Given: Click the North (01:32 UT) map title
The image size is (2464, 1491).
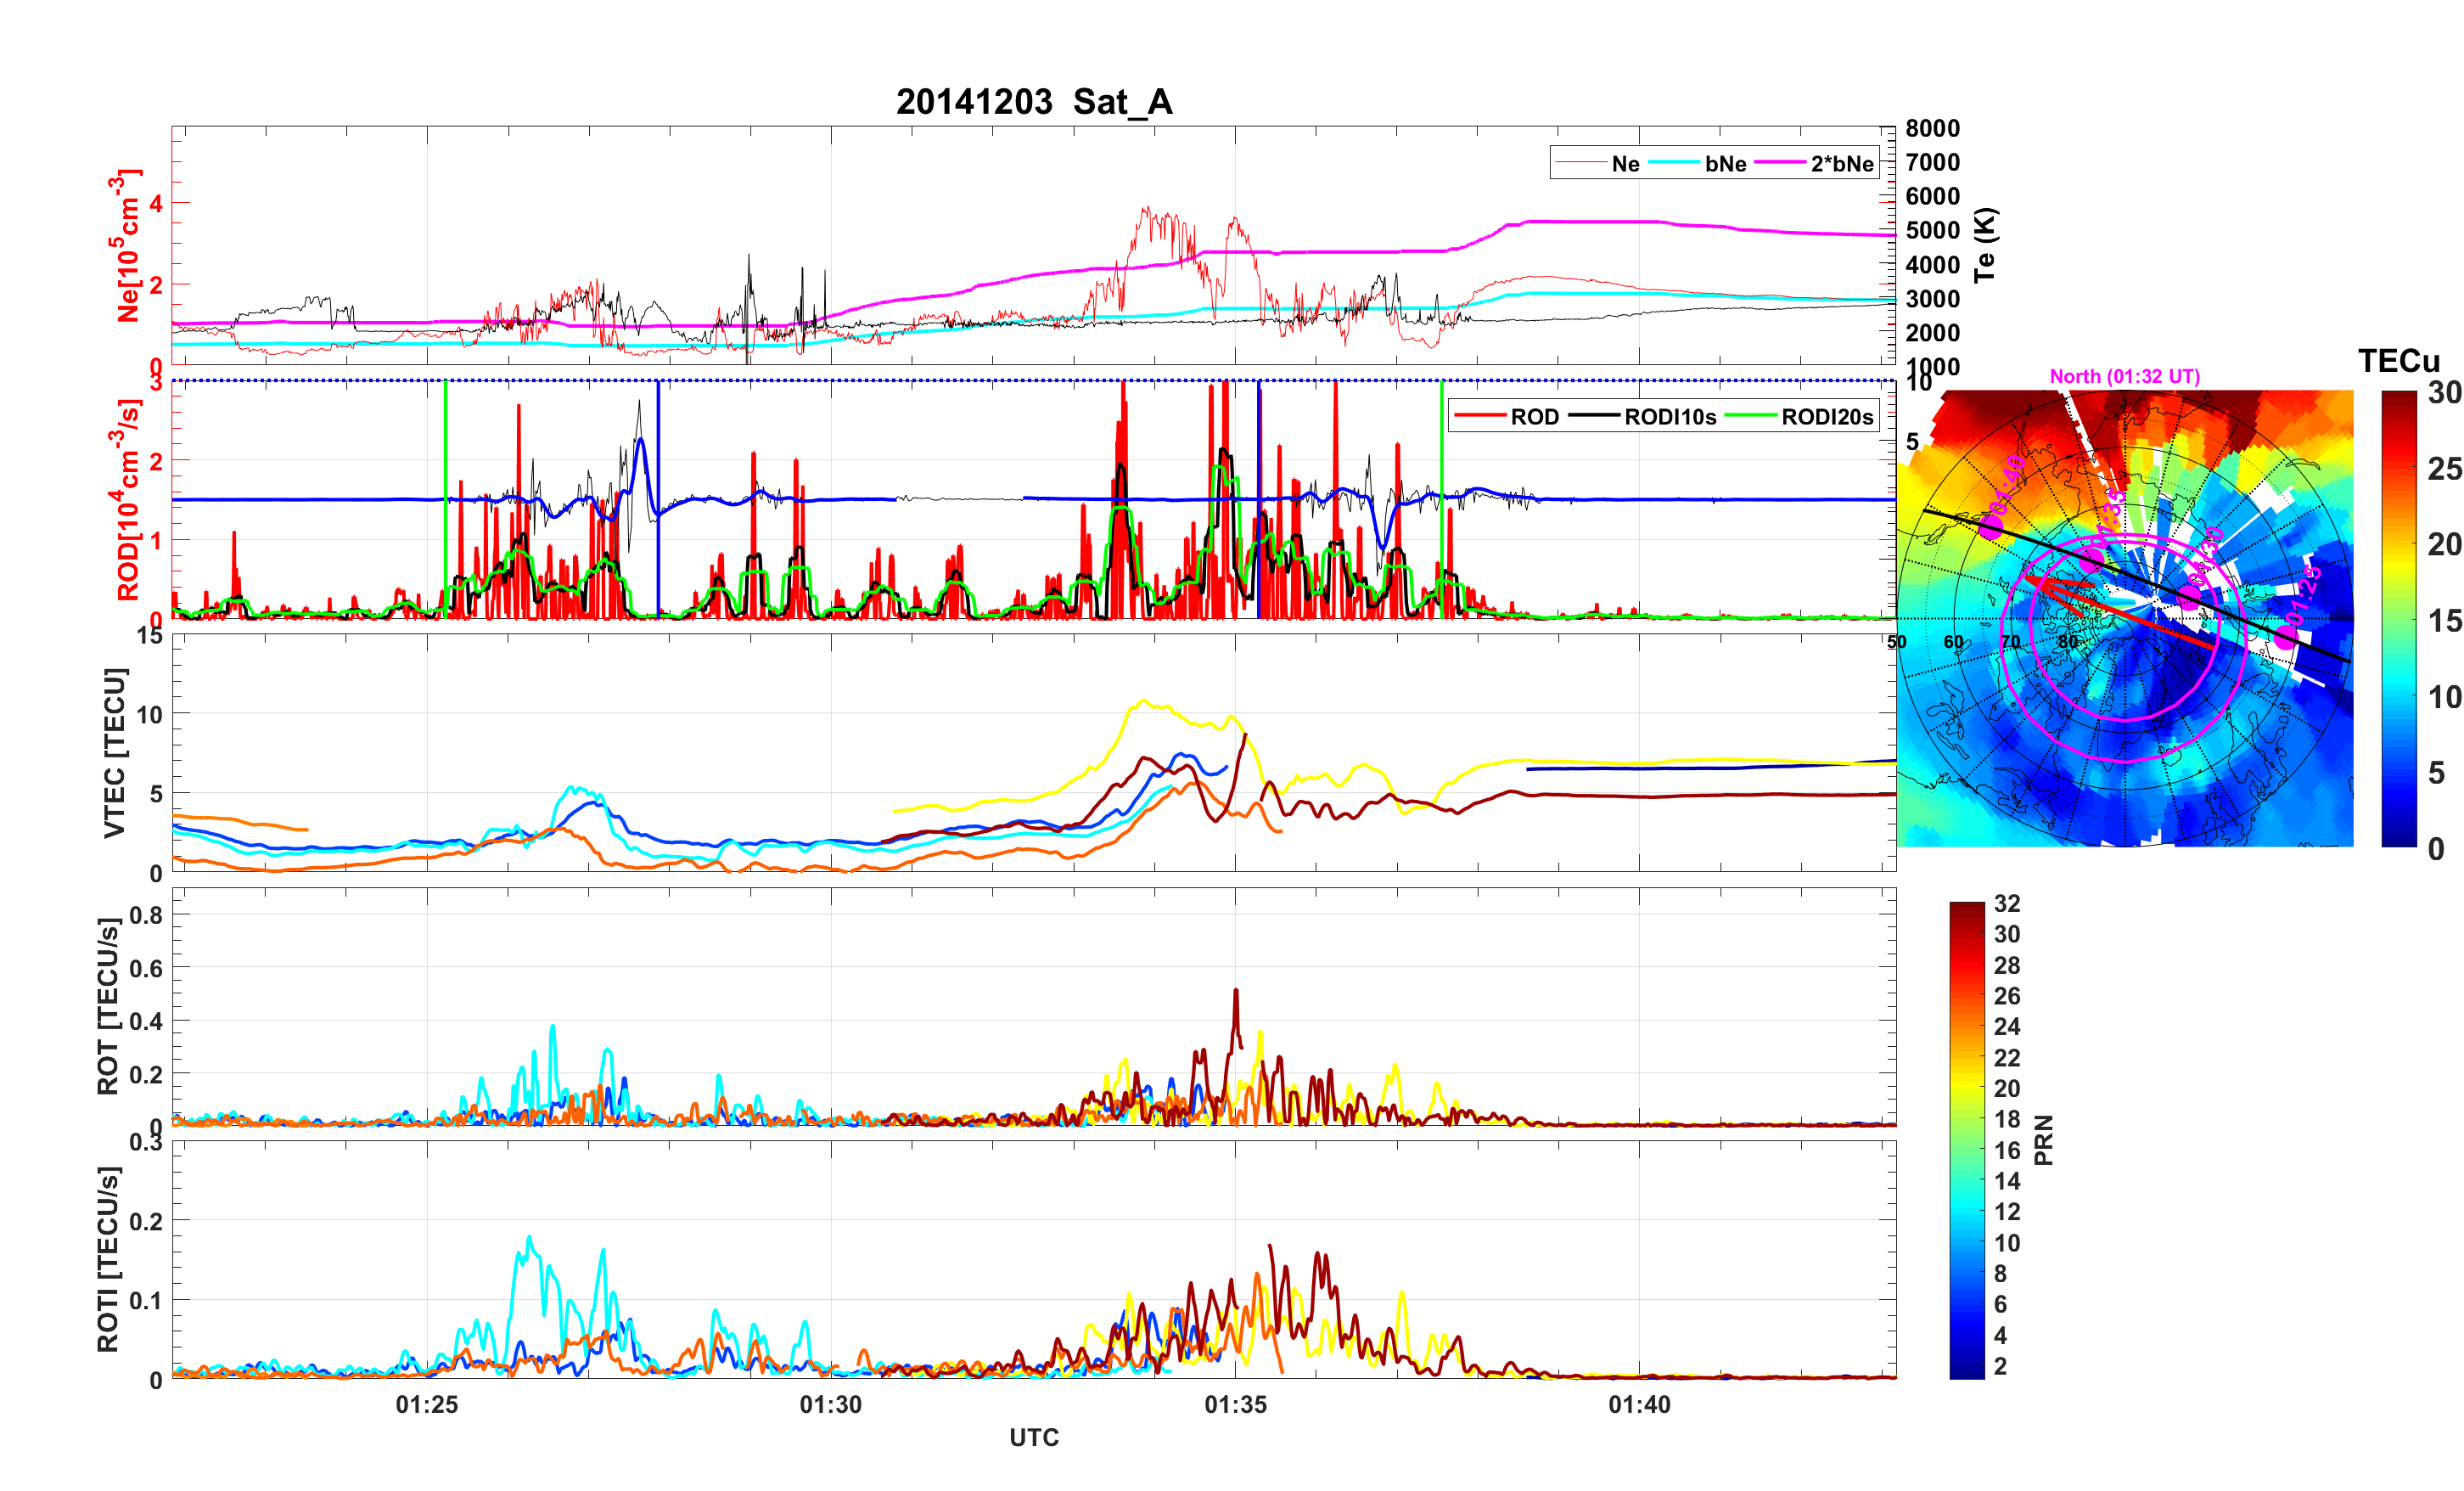Looking at the screenshot, I should point(2124,376).
